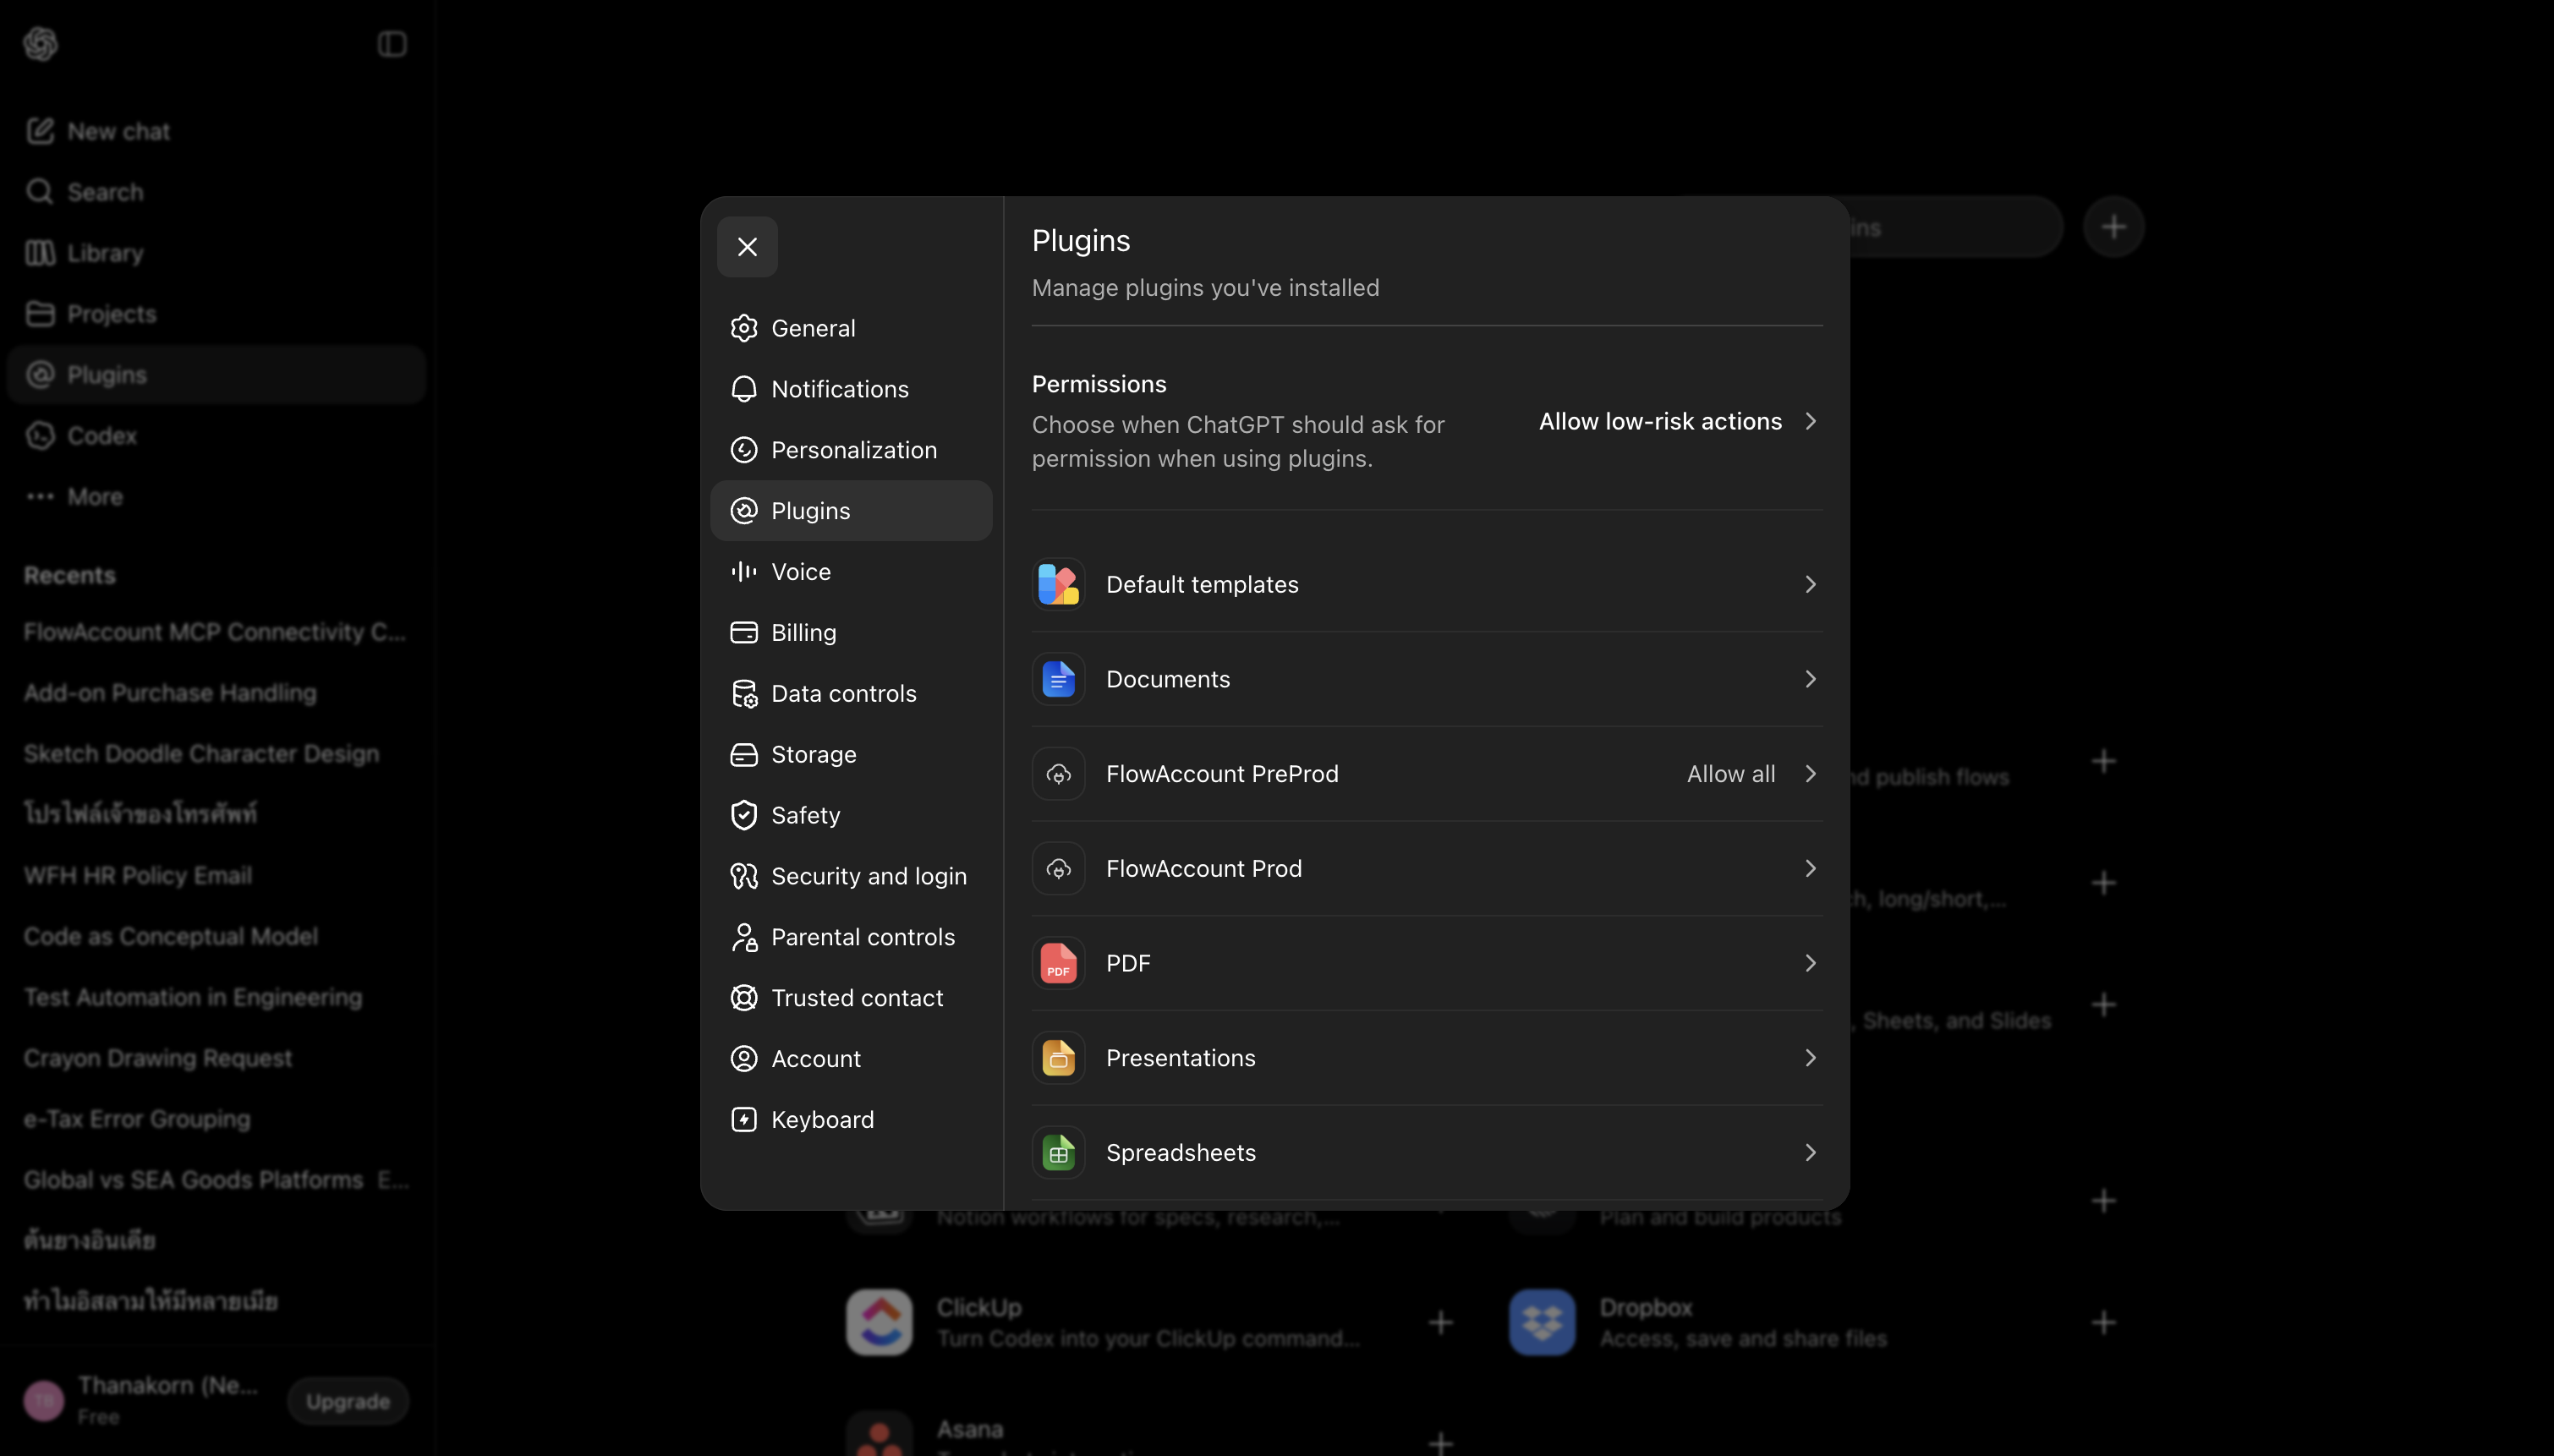The height and width of the screenshot is (1456, 2554).
Task: Add the ClickUp plugin with plus
Action: tap(1440, 1323)
